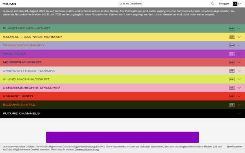
Task: Open the Datenschutzerklärung link
Action: (x=87, y=150)
